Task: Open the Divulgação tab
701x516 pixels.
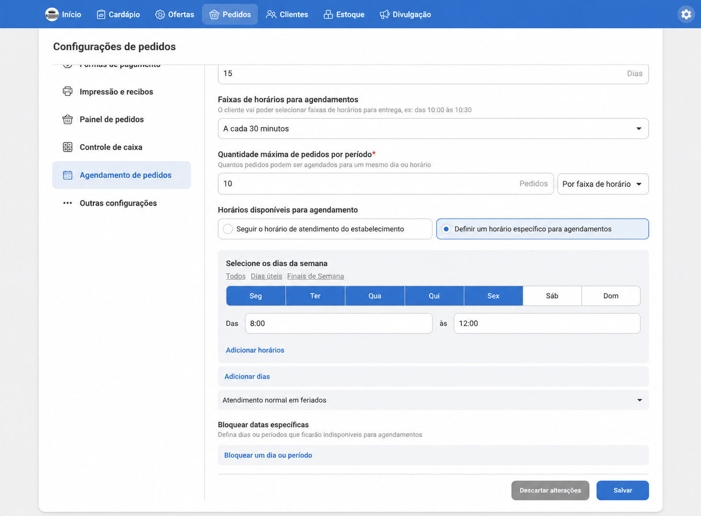Action: click(406, 14)
